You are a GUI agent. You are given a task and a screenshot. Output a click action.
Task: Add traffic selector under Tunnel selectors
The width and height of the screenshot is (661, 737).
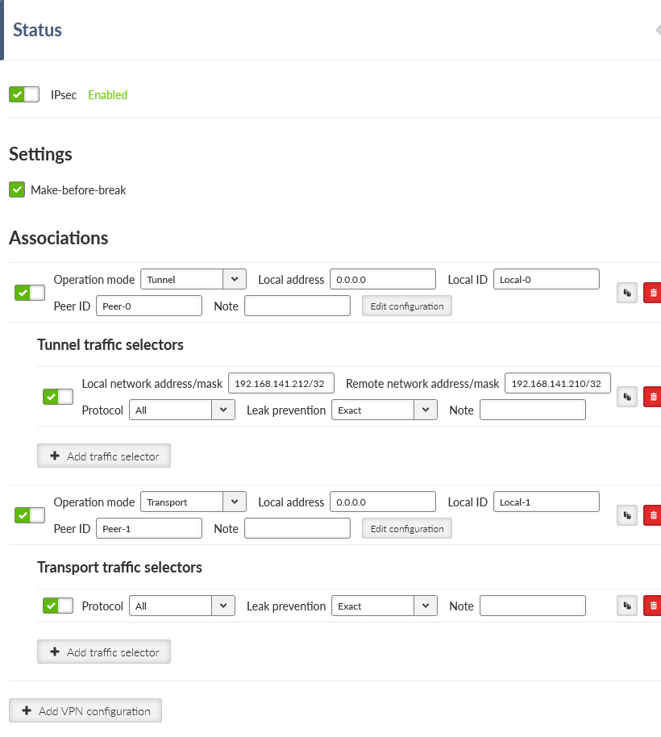coord(104,456)
